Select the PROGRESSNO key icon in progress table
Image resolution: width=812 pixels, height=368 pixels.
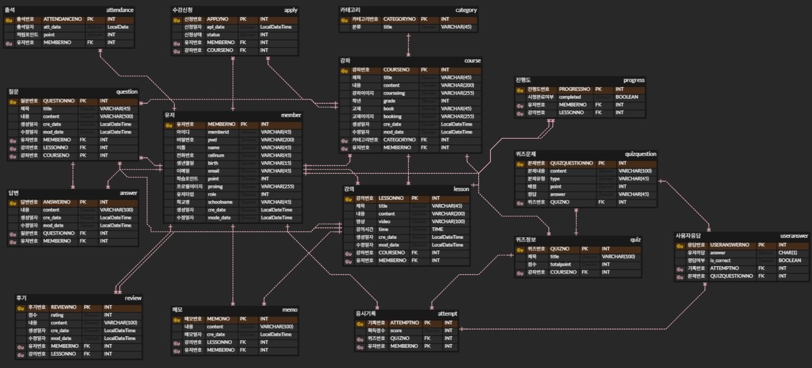coord(520,90)
